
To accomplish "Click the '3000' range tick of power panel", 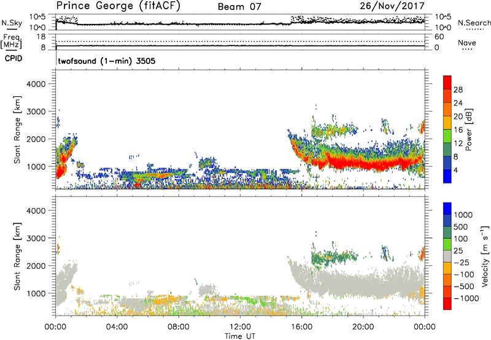I will click(36, 112).
